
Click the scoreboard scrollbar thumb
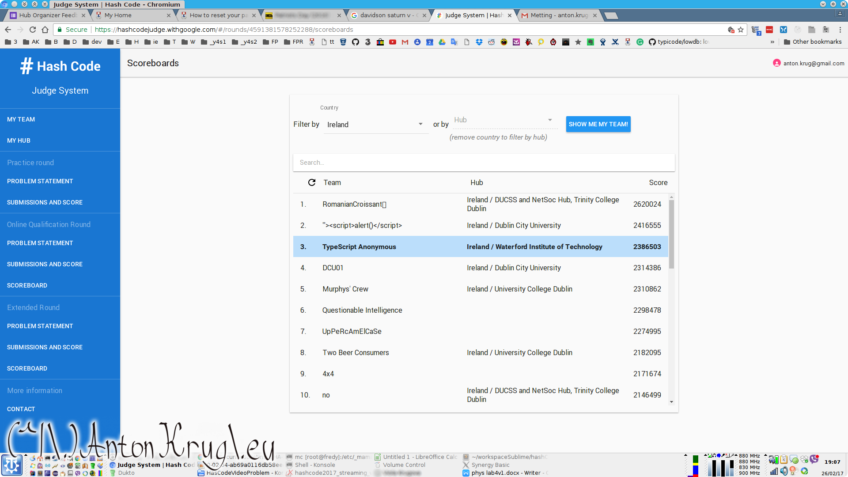(x=671, y=234)
